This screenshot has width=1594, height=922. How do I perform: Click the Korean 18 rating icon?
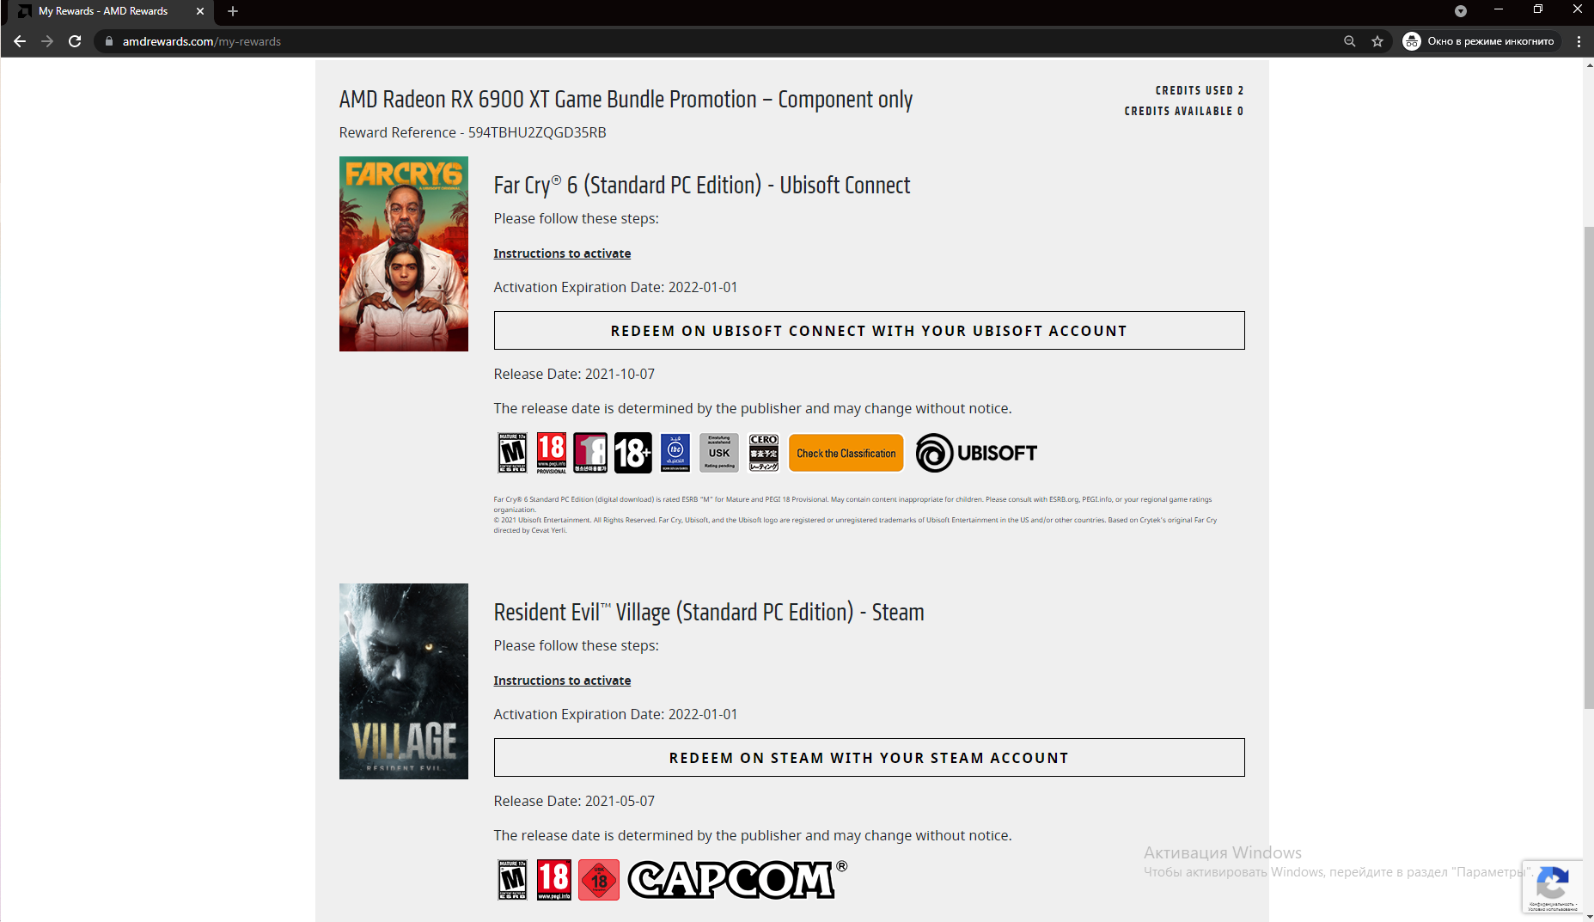pyautogui.click(x=590, y=453)
